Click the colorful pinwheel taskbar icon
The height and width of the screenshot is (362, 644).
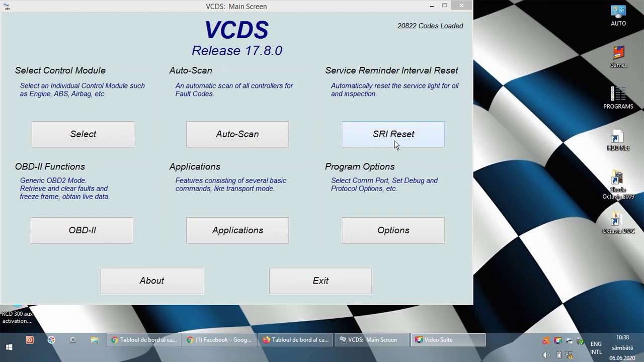(x=51, y=340)
